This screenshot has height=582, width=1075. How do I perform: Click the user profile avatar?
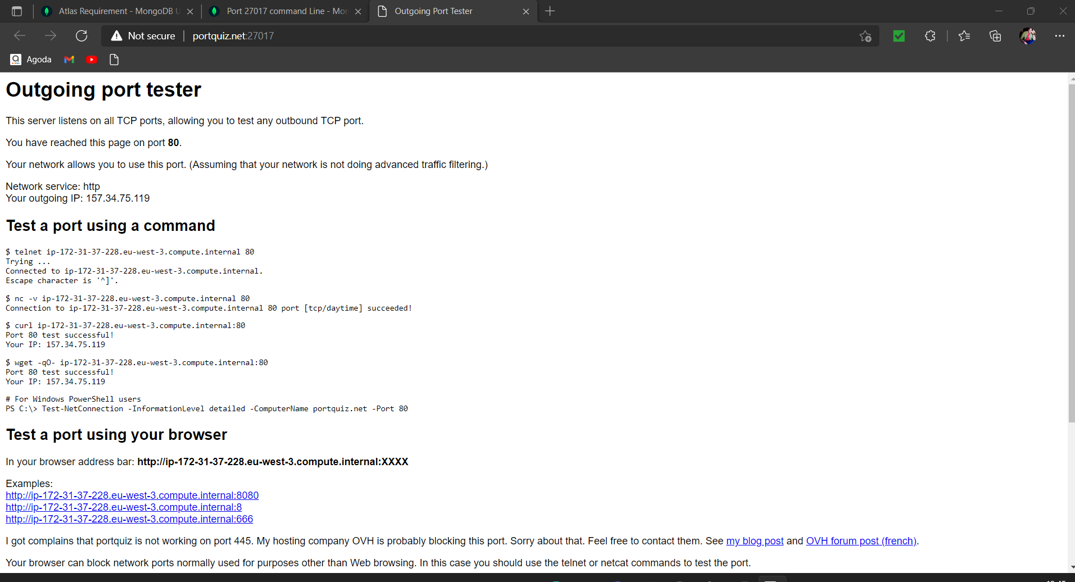pos(1028,36)
